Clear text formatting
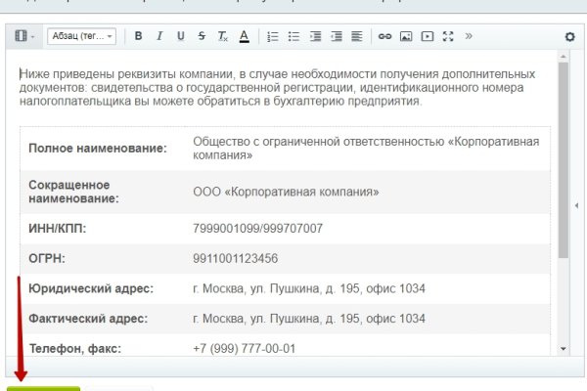The image size is (587, 391). coord(222,36)
